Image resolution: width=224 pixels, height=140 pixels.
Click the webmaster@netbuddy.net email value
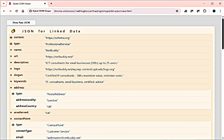coord(64,138)
